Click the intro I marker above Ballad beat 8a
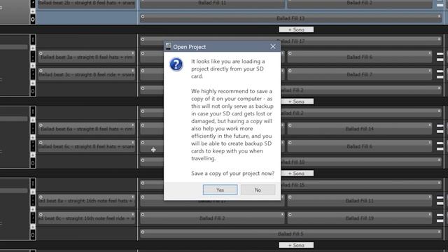The height and width of the screenshot is (252, 448). point(33,183)
